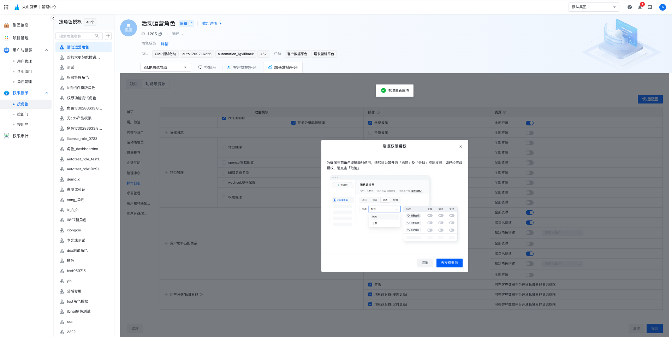Viewport: 672px width, 337px height.
Task: Select role license_role_0723 in the list
Action: tap(84, 139)
